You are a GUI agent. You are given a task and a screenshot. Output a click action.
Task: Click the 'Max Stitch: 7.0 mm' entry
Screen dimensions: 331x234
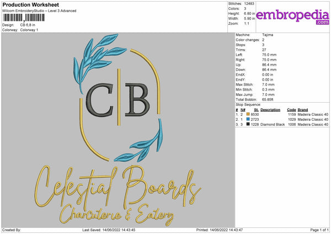pyautogui.click(x=255, y=84)
